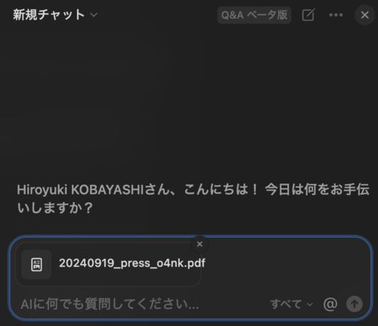The image size is (378, 326).
Task: Start a new chat with compose icon
Action: click(308, 15)
